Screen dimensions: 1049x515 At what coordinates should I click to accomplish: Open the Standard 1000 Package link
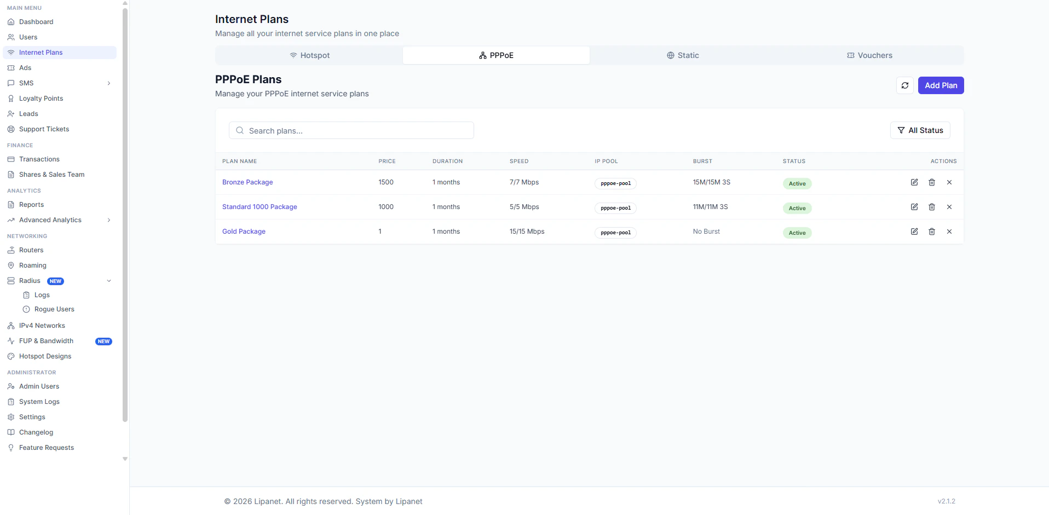point(260,207)
